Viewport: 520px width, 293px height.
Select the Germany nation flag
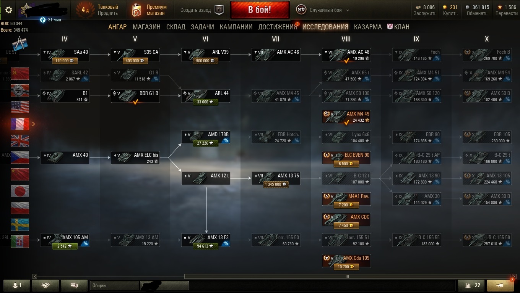[x=20, y=90]
